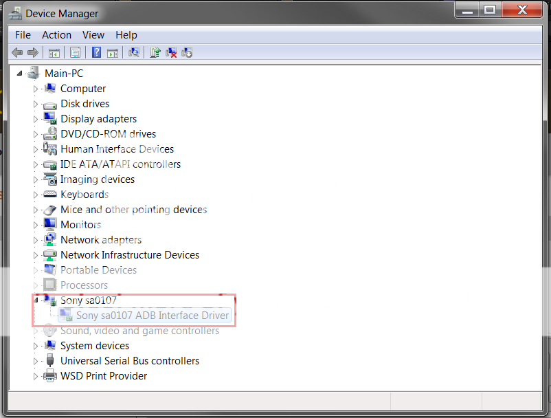Select the Keyboards tree item
The image size is (551, 418).
pyautogui.click(x=84, y=195)
